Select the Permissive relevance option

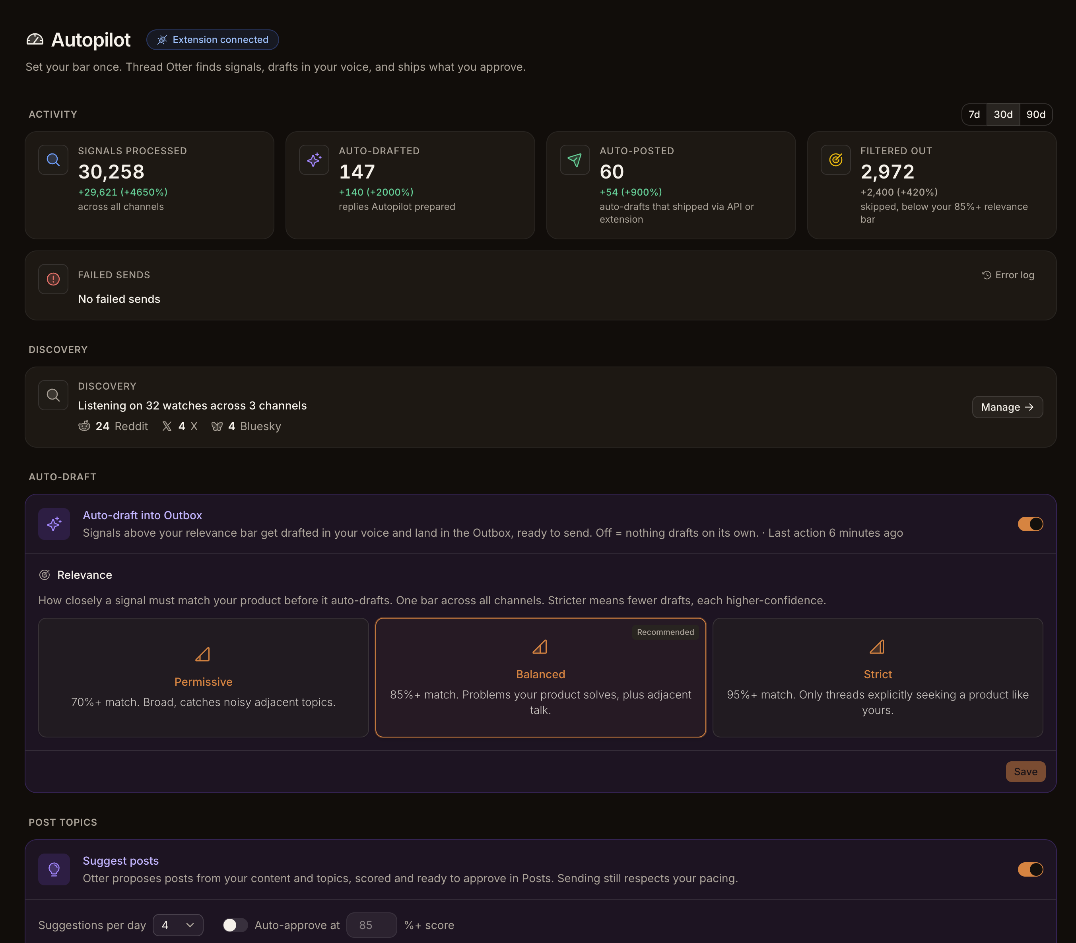pyautogui.click(x=203, y=678)
